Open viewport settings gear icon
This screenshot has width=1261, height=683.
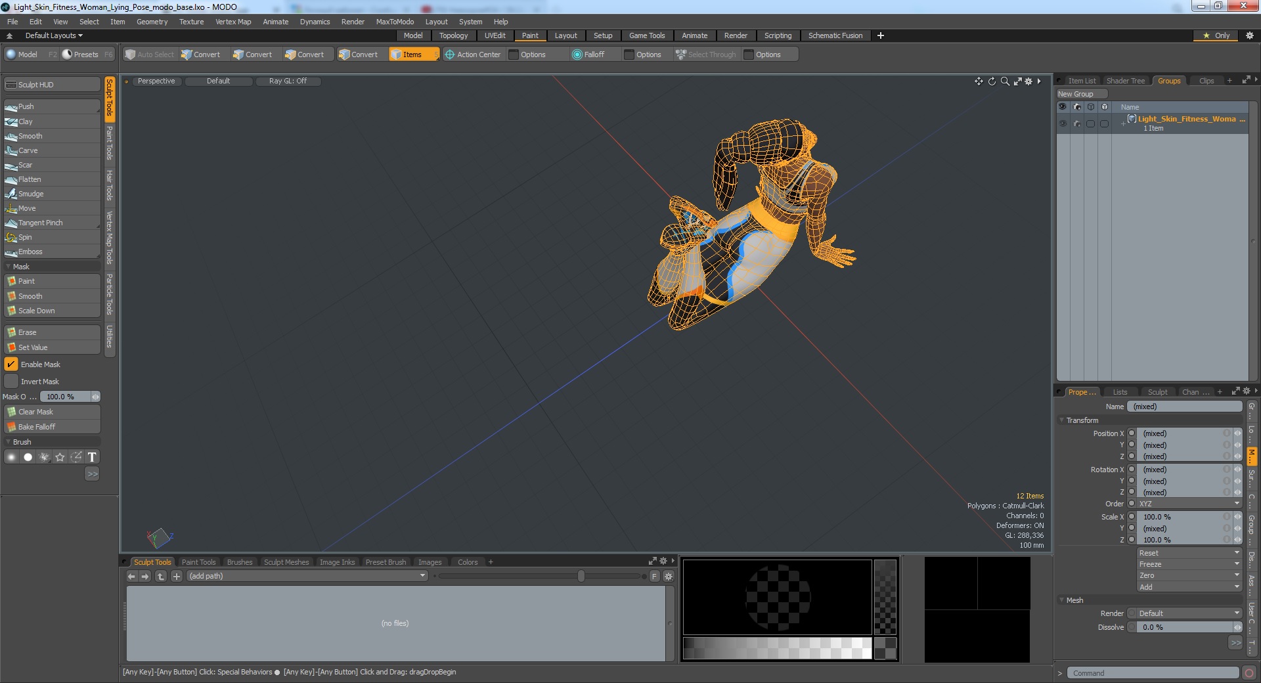point(1029,81)
